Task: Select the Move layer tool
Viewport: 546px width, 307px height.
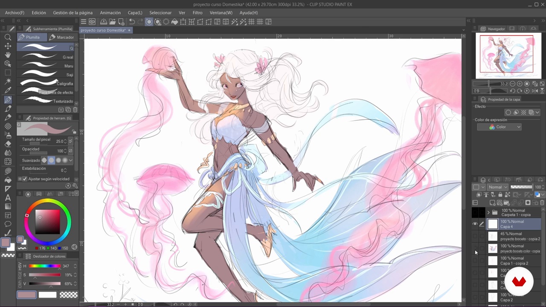Action: tap(8, 46)
